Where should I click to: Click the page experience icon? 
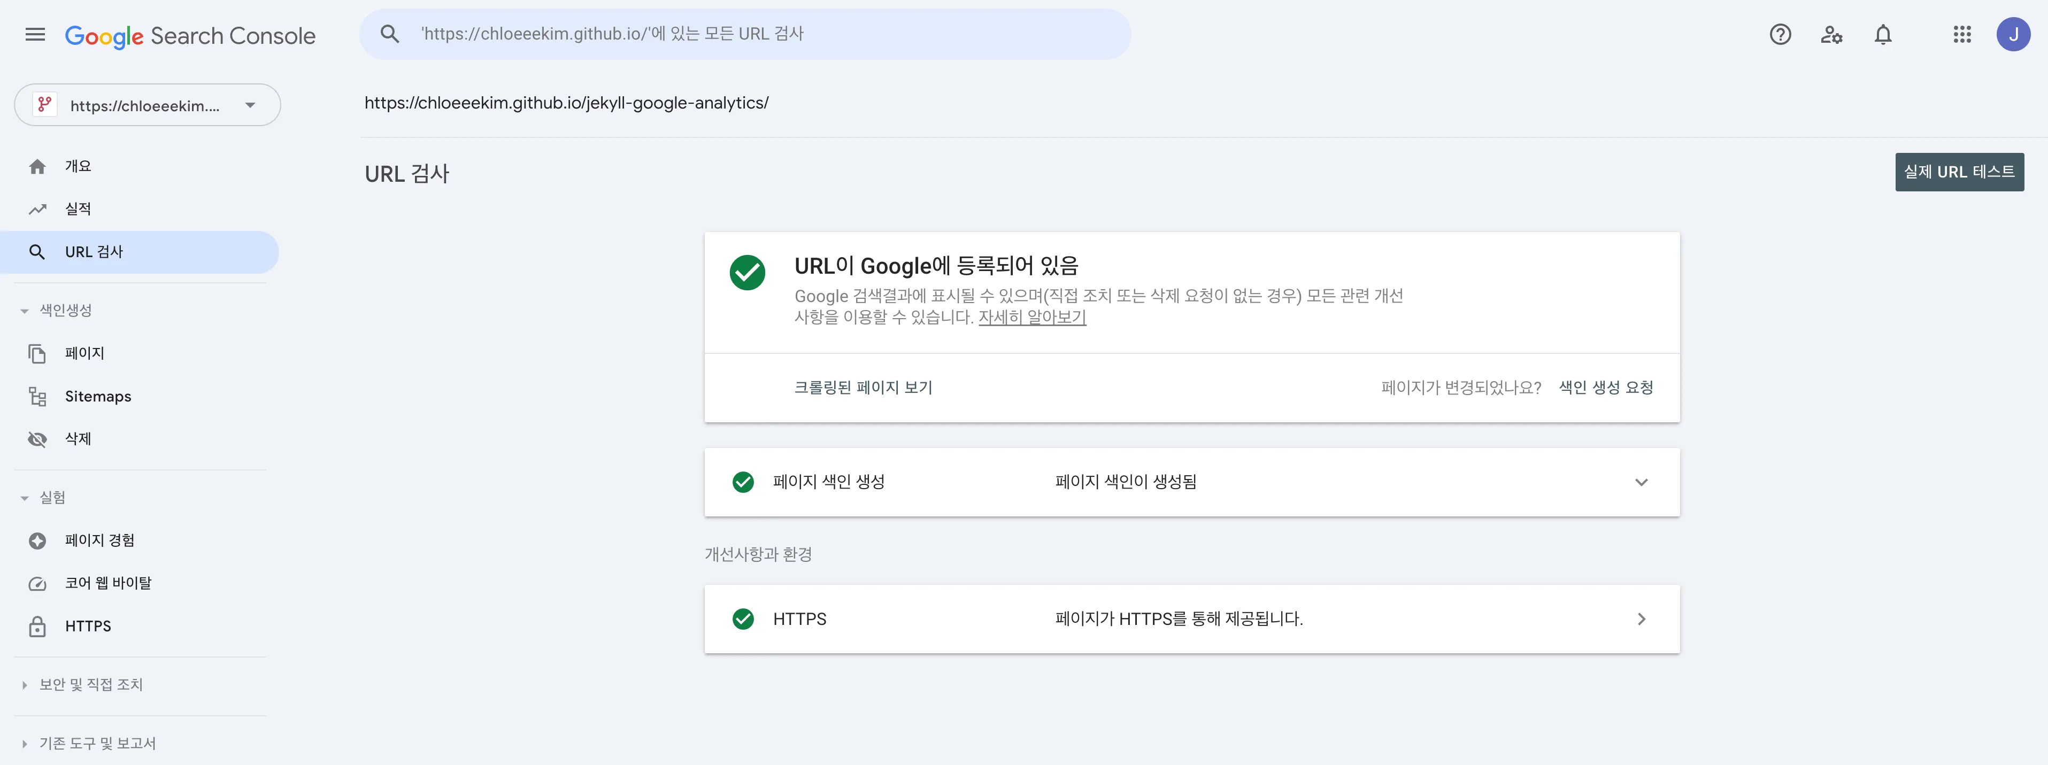(37, 541)
